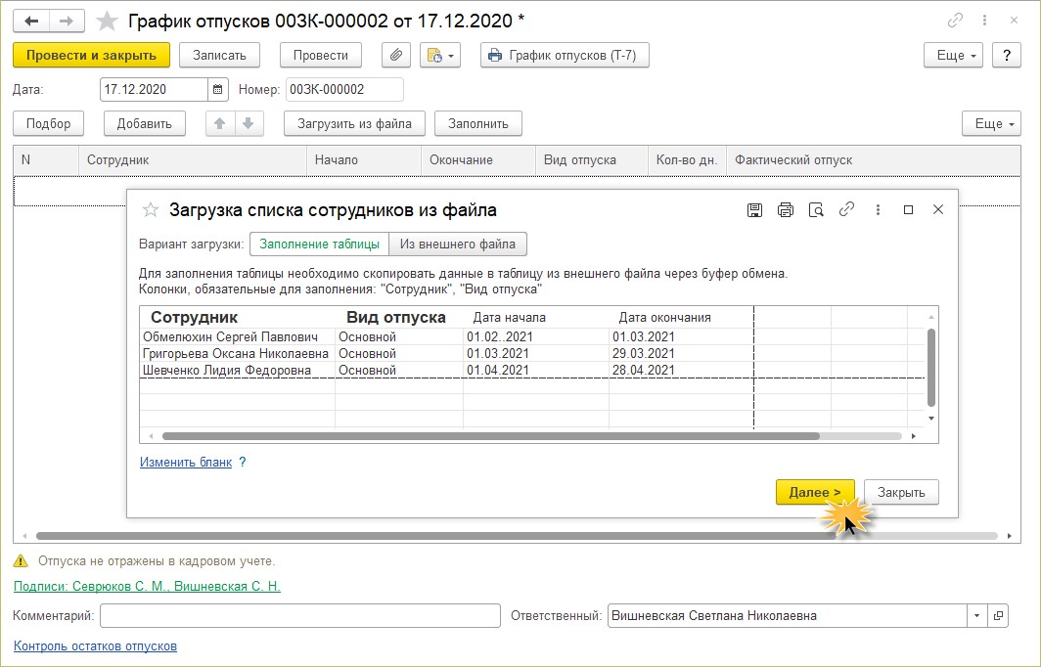
Task: Select the date cell 01.02..2021
Action: pos(536,336)
